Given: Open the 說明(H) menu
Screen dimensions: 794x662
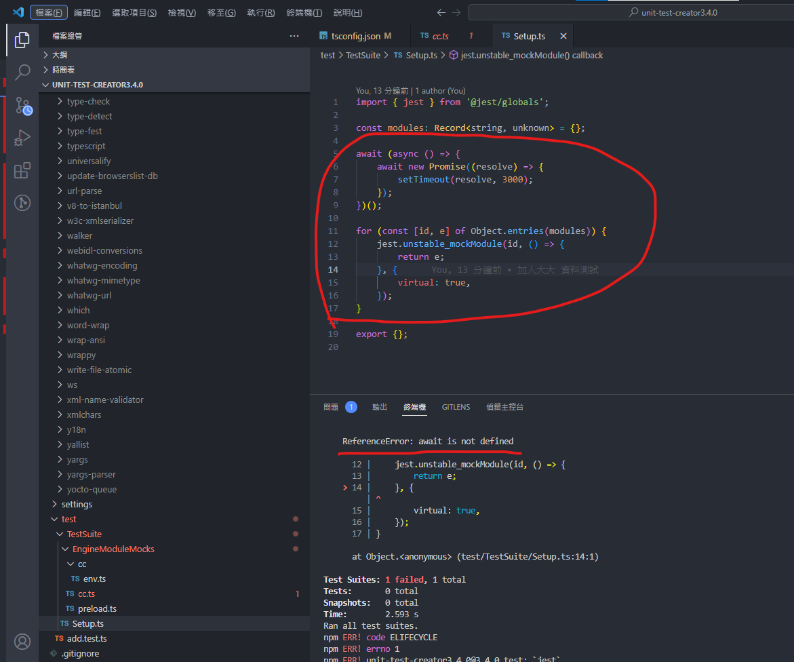Looking at the screenshot, I should pos(347,13).
